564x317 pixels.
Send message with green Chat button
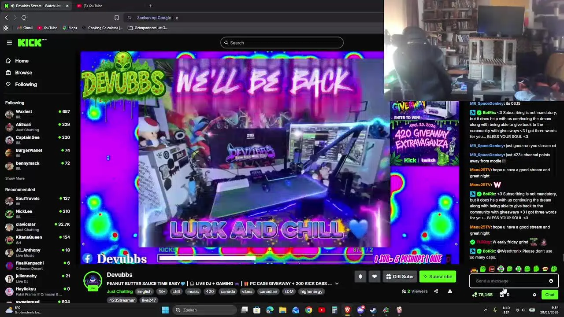[549, 295]
